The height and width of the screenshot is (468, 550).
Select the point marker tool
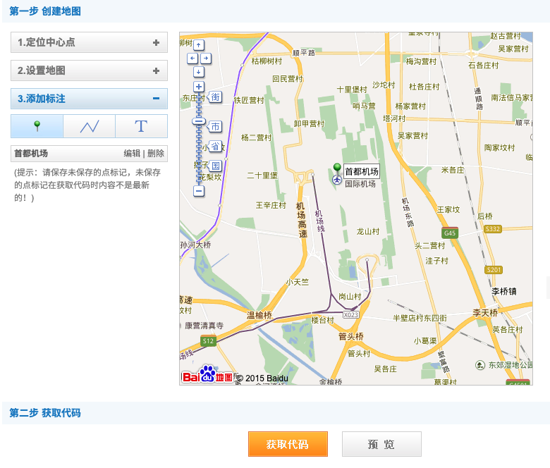(x=37, y=126)
